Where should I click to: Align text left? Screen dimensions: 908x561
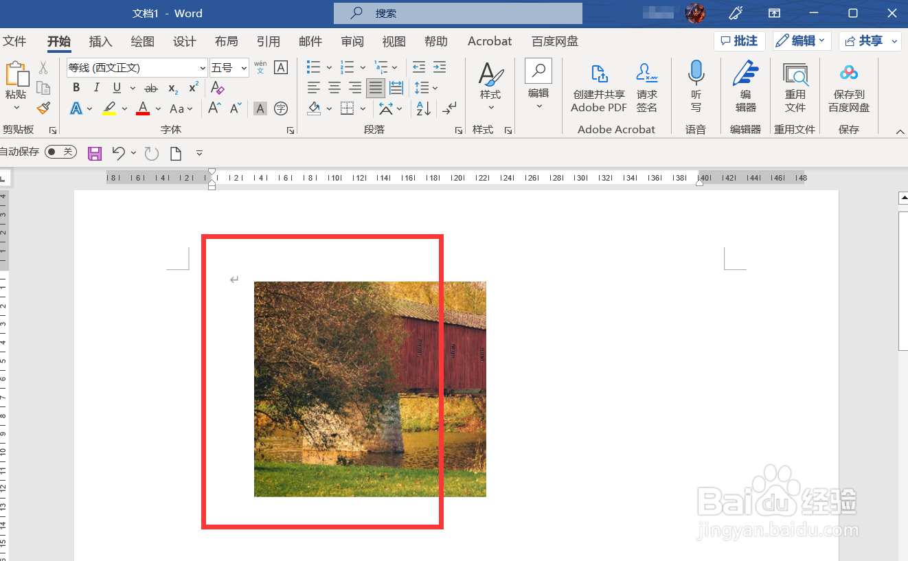[314, 88]
